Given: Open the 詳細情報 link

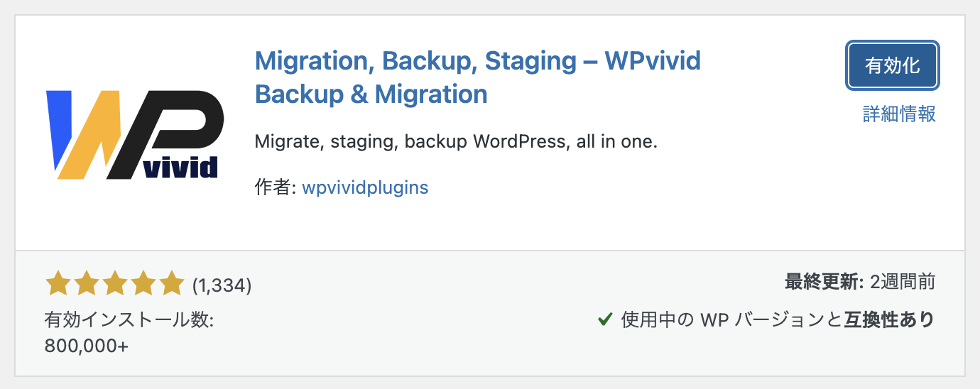Looking at the screenshot, I should (899, 114).
